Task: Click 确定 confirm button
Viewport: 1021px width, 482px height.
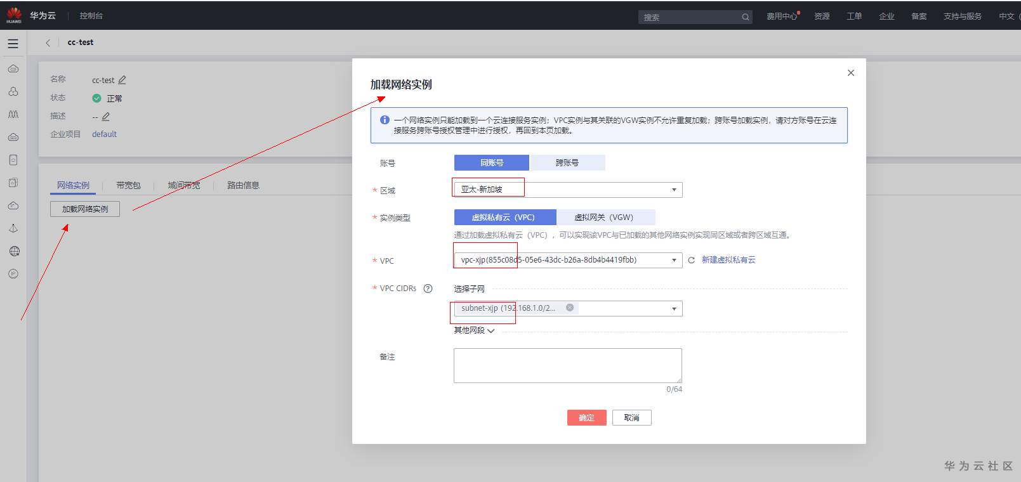Action: coord(587,417)
